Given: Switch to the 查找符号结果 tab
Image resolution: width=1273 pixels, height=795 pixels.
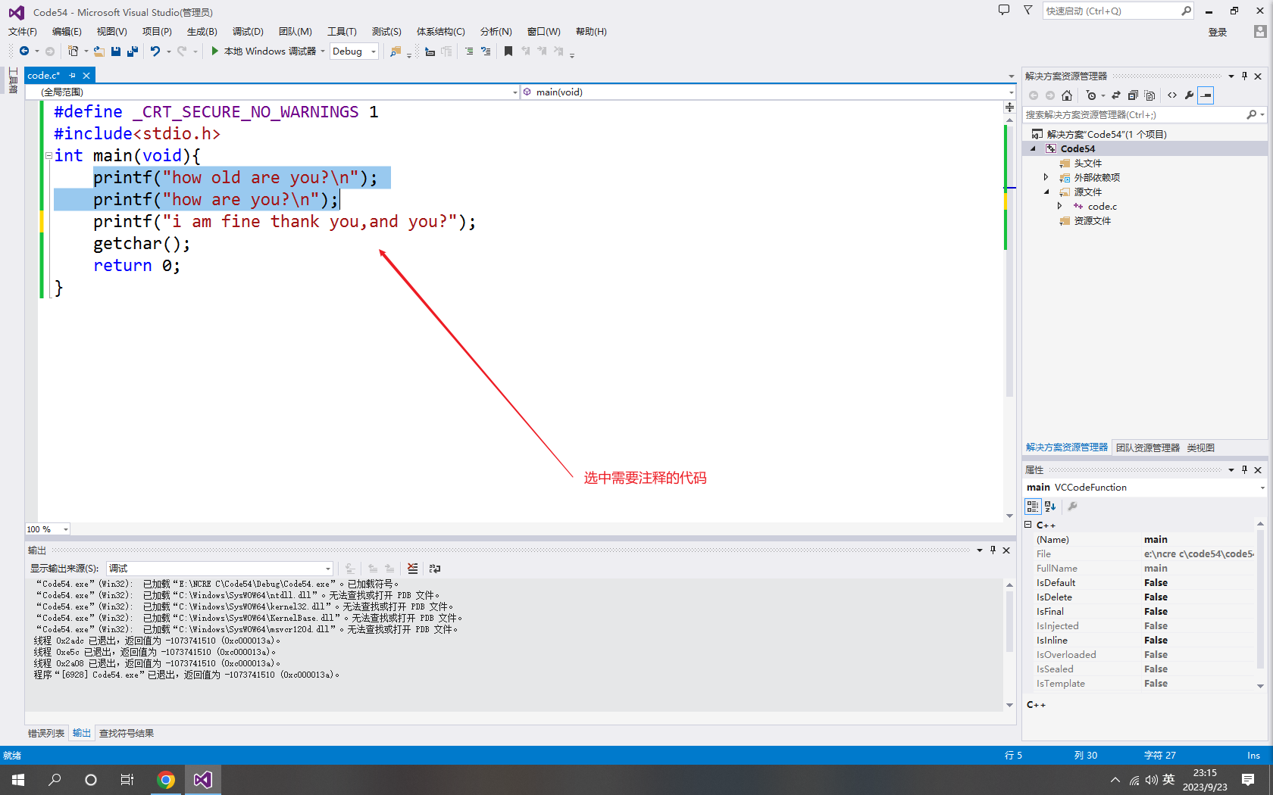Looking at the screenshot, I should point(127,733).
